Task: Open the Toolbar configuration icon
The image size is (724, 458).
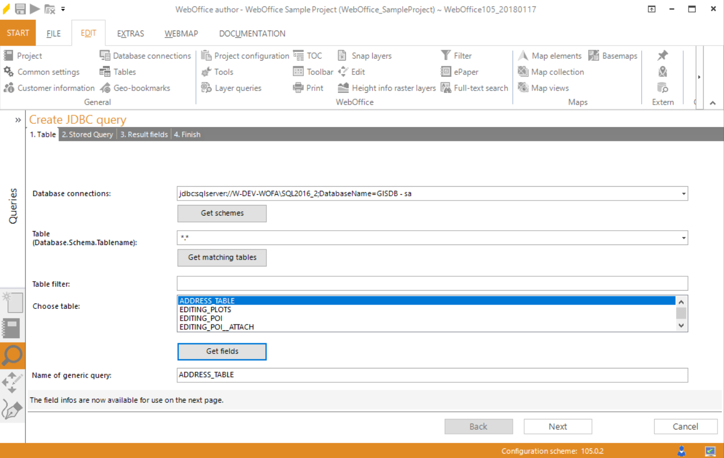Action: [298, 71]
